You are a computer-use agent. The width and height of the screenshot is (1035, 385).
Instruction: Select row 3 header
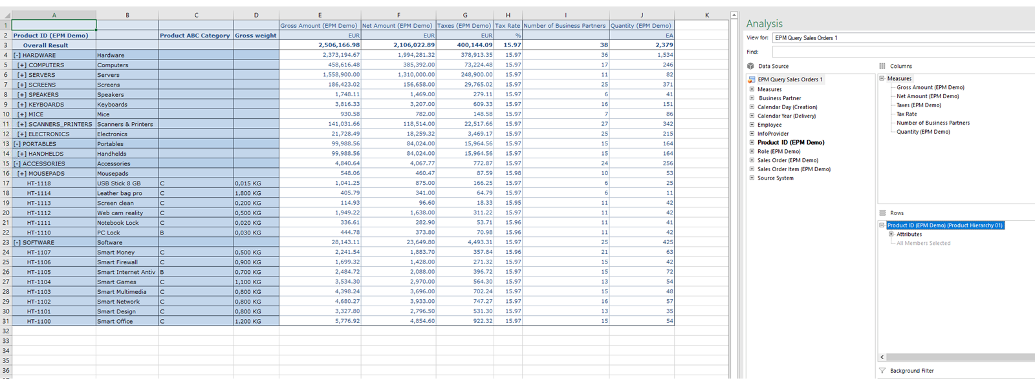[6, 45]
